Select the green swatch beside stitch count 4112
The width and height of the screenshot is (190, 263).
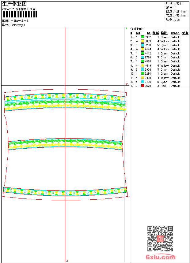click(x=142, y=53)
